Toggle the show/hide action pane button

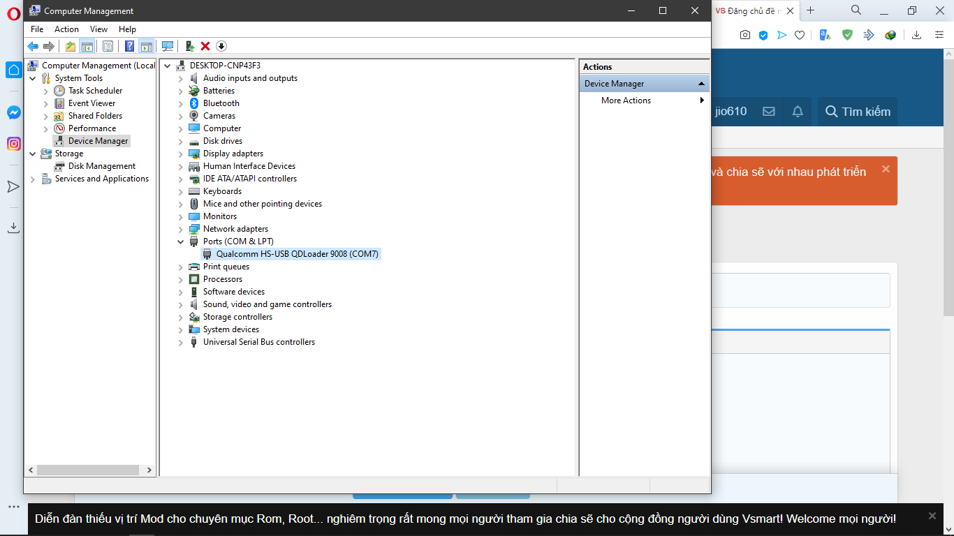point(146,46)
